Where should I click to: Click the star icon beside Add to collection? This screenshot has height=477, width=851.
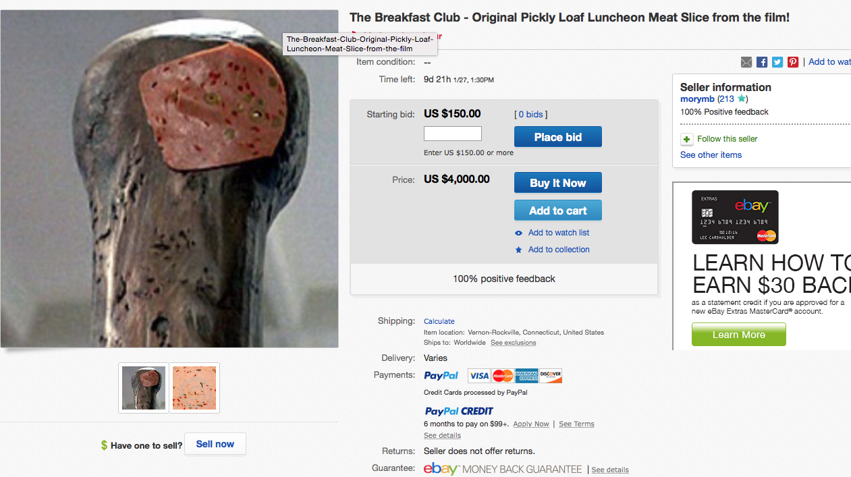tap(518, 250)
